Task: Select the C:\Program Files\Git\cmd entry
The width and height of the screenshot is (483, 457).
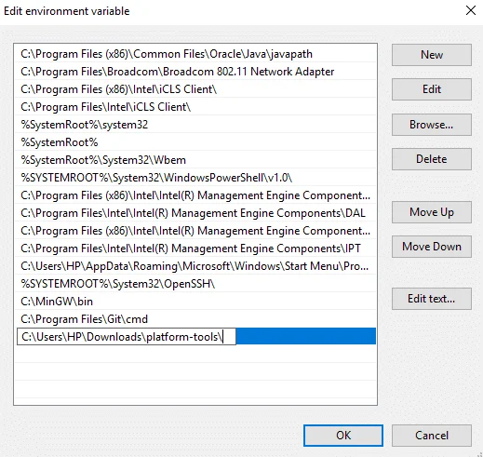Action: pos(195,319)
